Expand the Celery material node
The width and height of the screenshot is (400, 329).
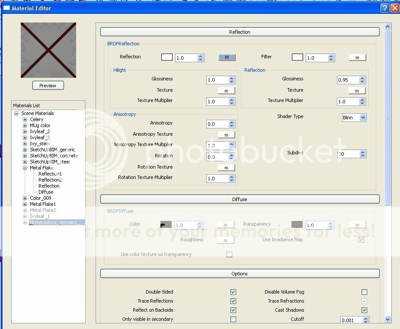[25, 119]
